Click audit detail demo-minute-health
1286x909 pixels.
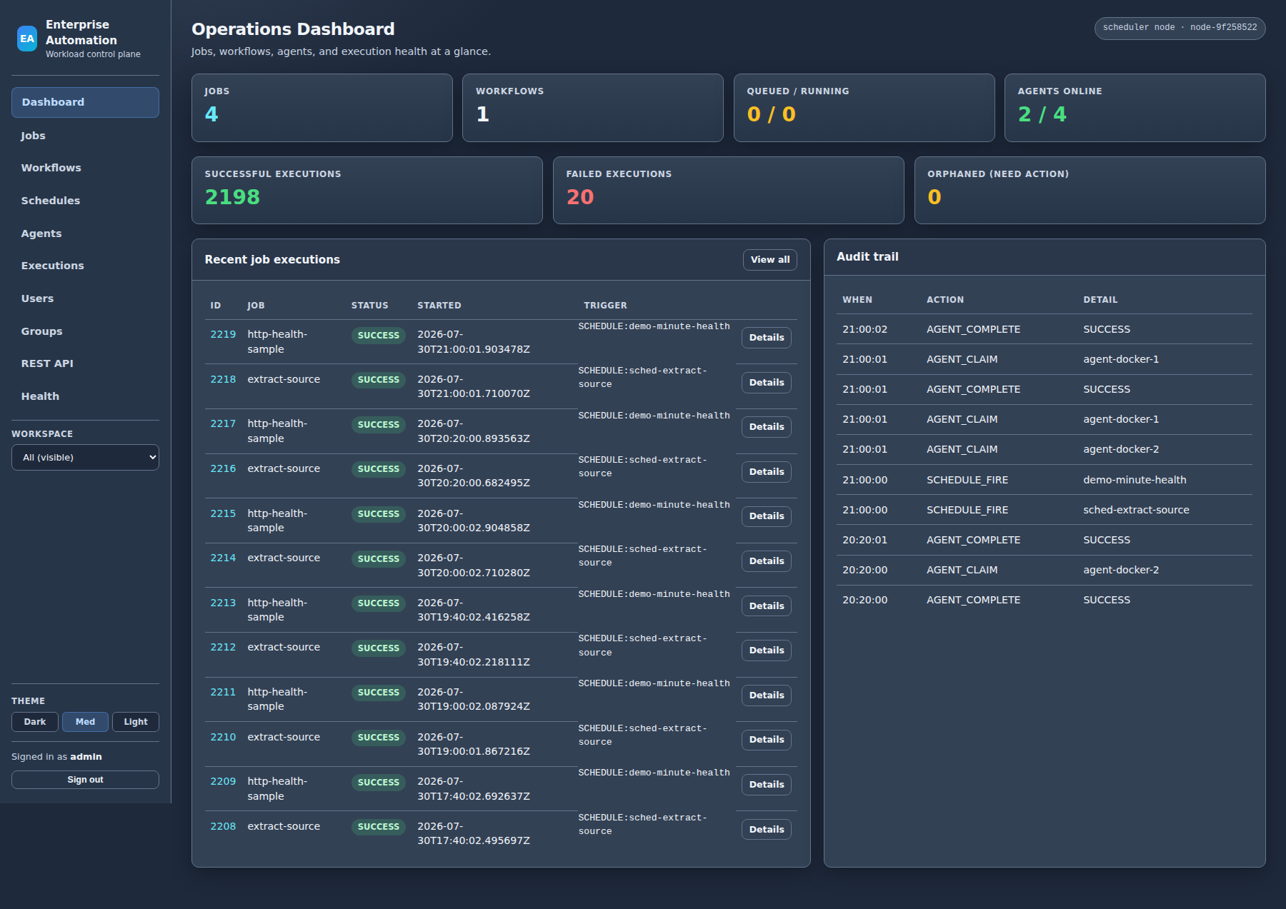click(1135, 480)
